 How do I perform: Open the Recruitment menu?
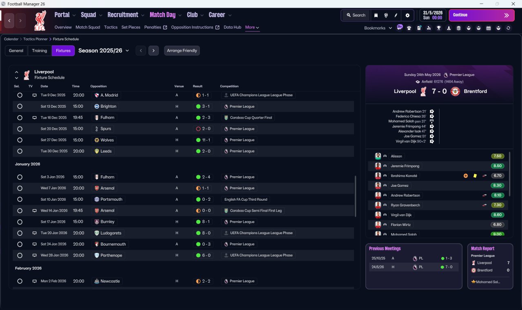click(126, 15)
